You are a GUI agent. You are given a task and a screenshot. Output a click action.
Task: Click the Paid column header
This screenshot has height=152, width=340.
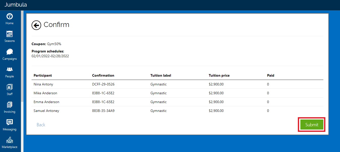271,75
